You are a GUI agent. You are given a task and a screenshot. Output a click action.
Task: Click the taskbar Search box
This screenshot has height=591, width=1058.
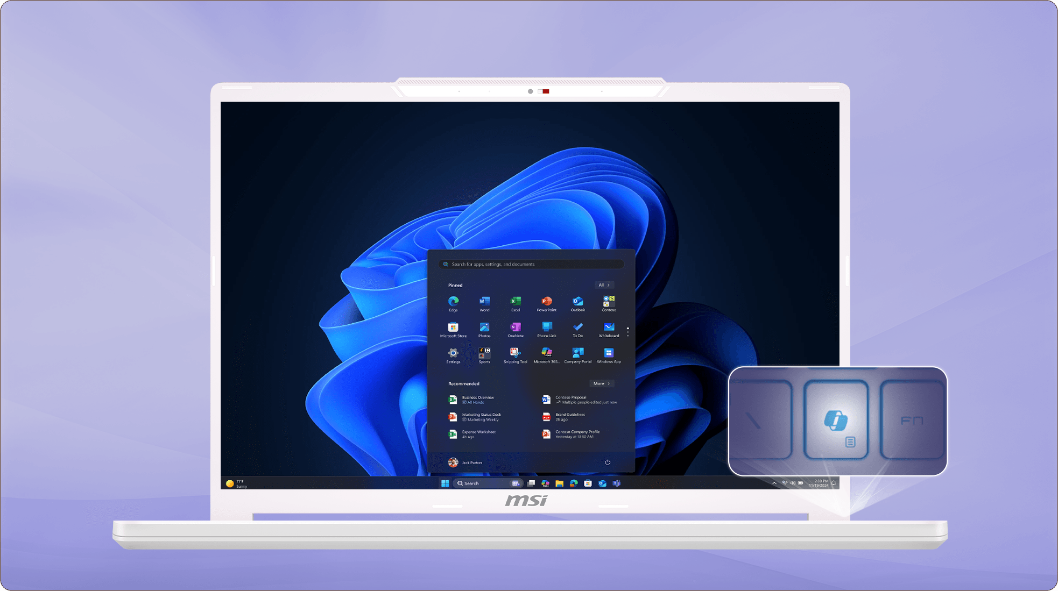click(488, 483)
